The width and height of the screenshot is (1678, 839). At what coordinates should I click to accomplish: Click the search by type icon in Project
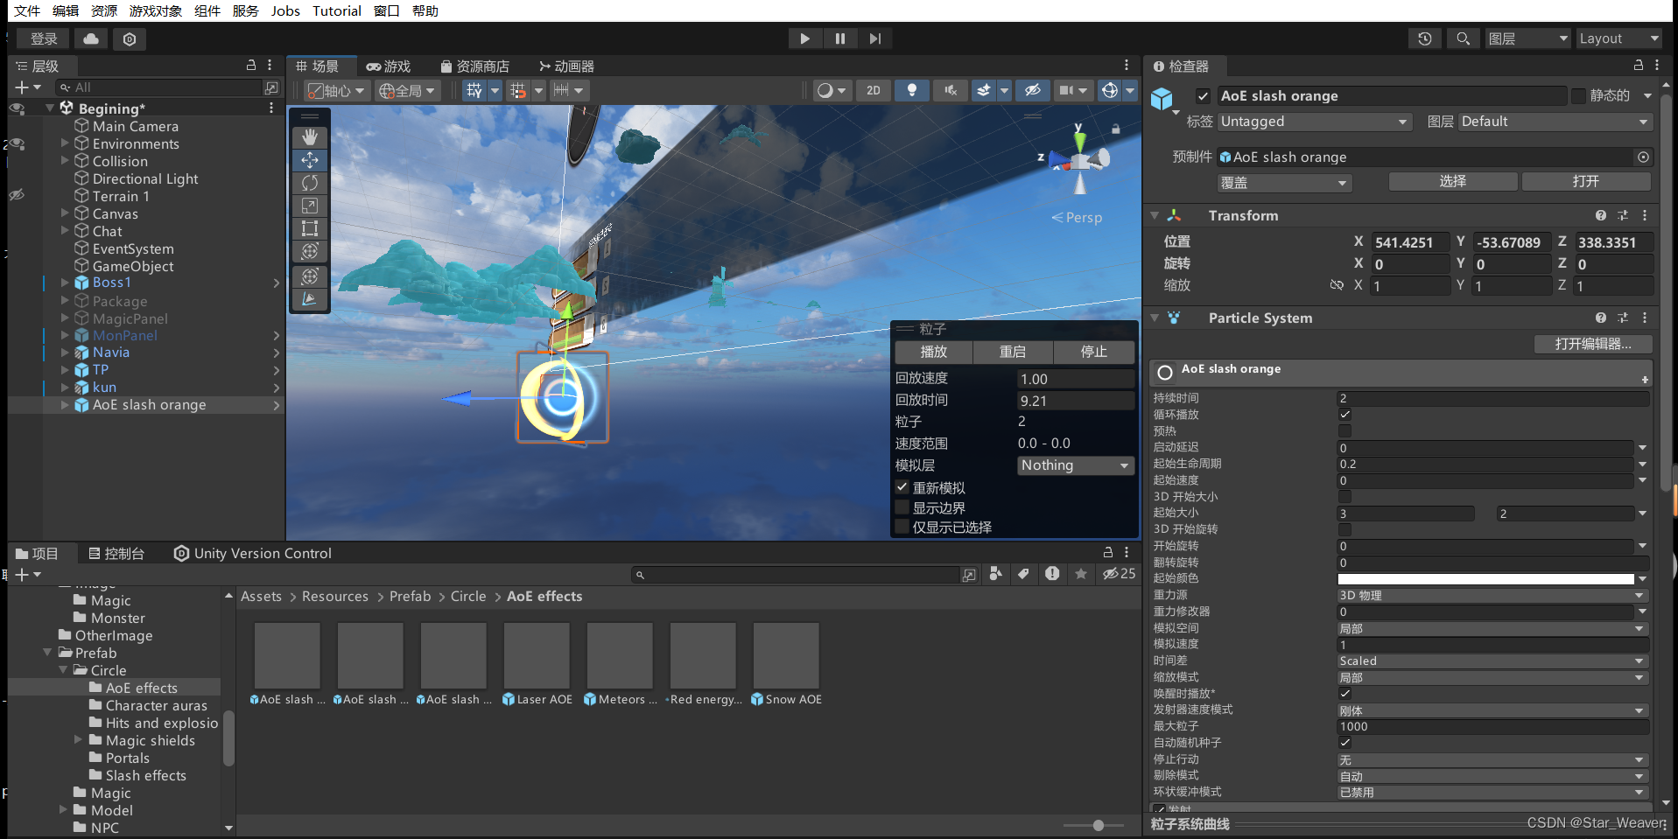point(995,574)
